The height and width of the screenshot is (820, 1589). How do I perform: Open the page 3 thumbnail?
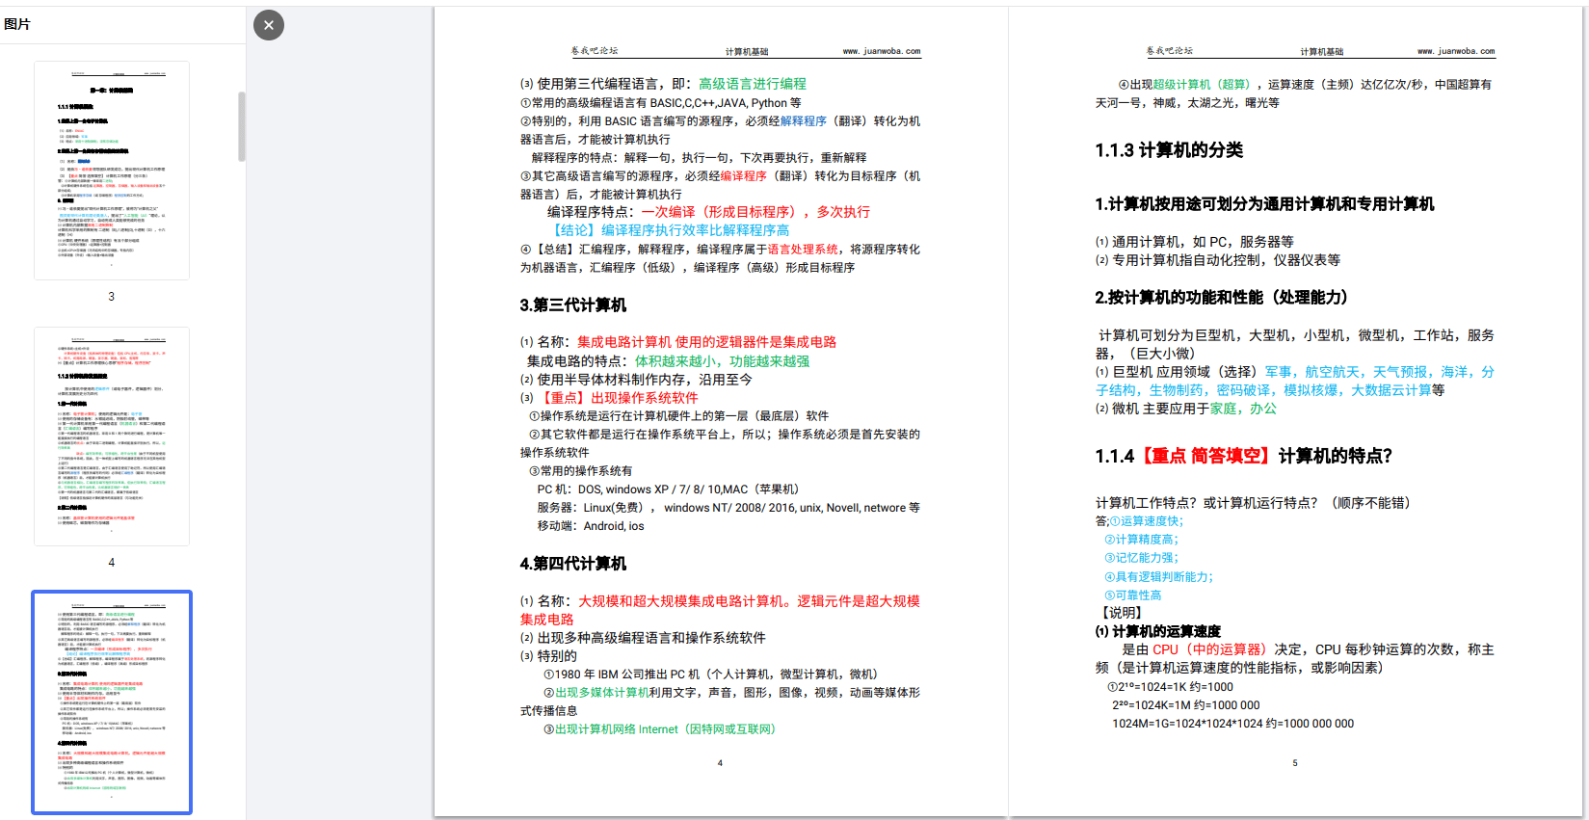tap(112, 171)
